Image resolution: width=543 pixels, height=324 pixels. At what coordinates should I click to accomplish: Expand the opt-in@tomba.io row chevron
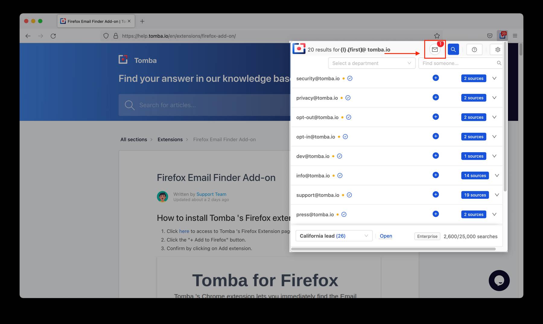(494, 136)
